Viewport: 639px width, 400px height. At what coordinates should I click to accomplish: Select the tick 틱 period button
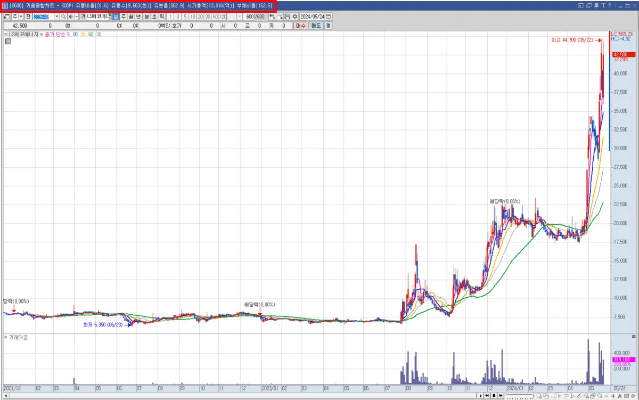(161, 17)
